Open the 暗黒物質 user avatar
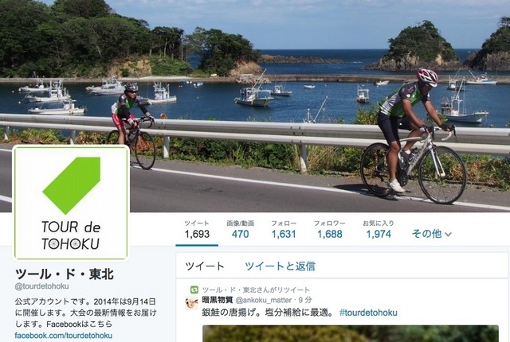510x342 pixels. click(191, 303)
